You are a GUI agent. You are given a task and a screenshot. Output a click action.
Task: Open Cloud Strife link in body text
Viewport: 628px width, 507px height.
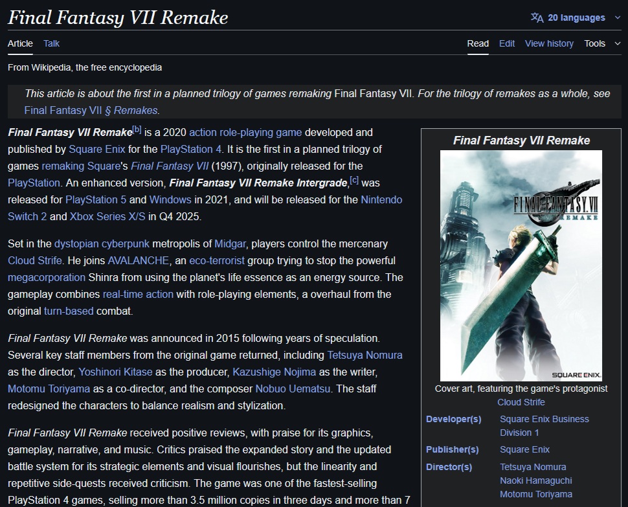(34, 260)
